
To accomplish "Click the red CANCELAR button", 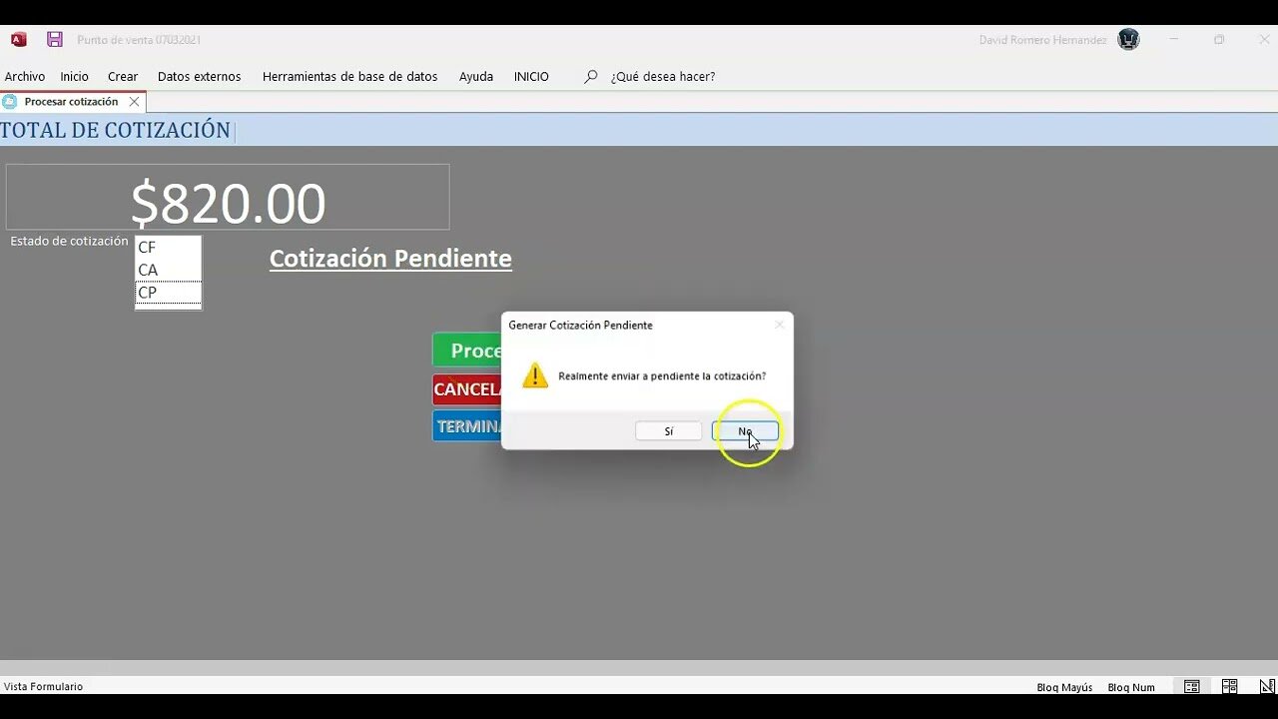I will (x=467, y=389).
